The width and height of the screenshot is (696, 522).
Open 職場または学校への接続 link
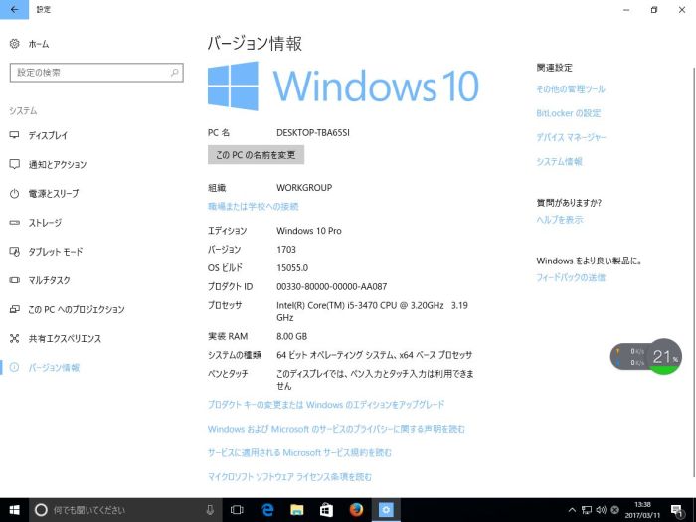coord(253,206)
